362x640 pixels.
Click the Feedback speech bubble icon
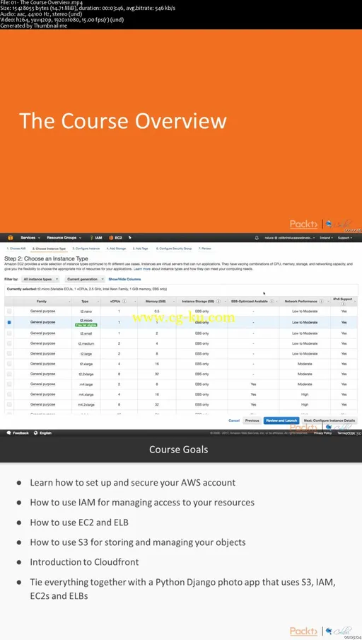pyautogui.click(x=9, y=433)
